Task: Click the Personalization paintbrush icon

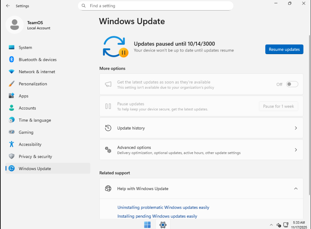Action: coord(12,84)
